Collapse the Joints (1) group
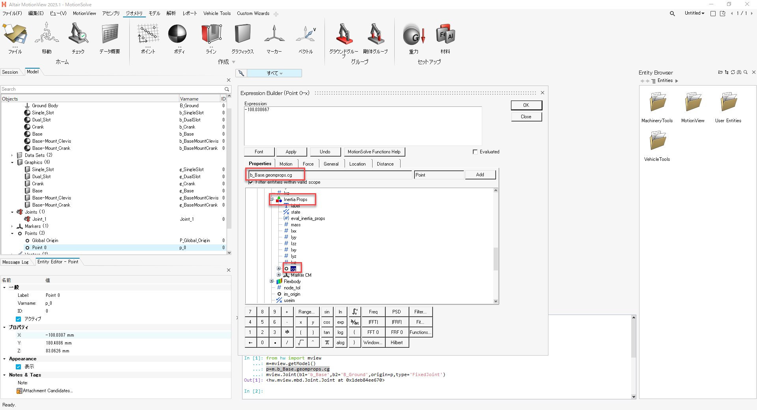The width and height of the screenshot is (757, 410). [x=12, y=212]
